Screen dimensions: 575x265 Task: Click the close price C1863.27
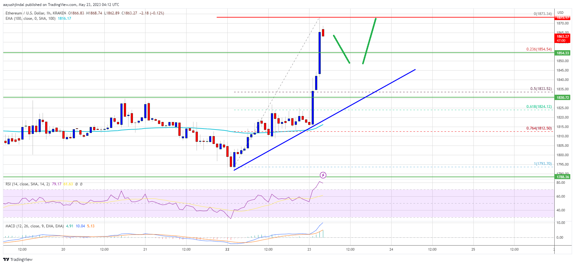(129, 13)
